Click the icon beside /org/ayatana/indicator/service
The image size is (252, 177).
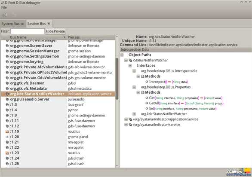coord(130,125)
